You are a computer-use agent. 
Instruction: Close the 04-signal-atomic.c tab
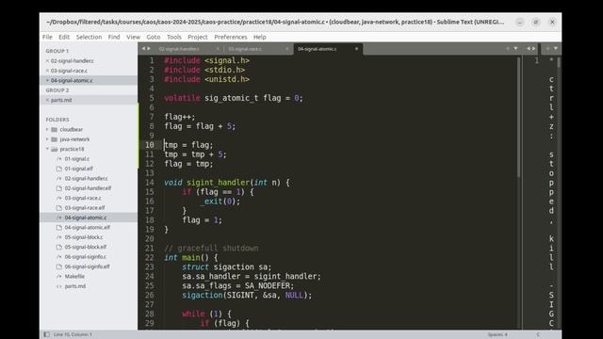tap(356, 49)
